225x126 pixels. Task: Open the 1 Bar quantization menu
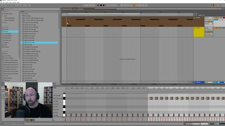pyautogui.click(x=28, y=5)
